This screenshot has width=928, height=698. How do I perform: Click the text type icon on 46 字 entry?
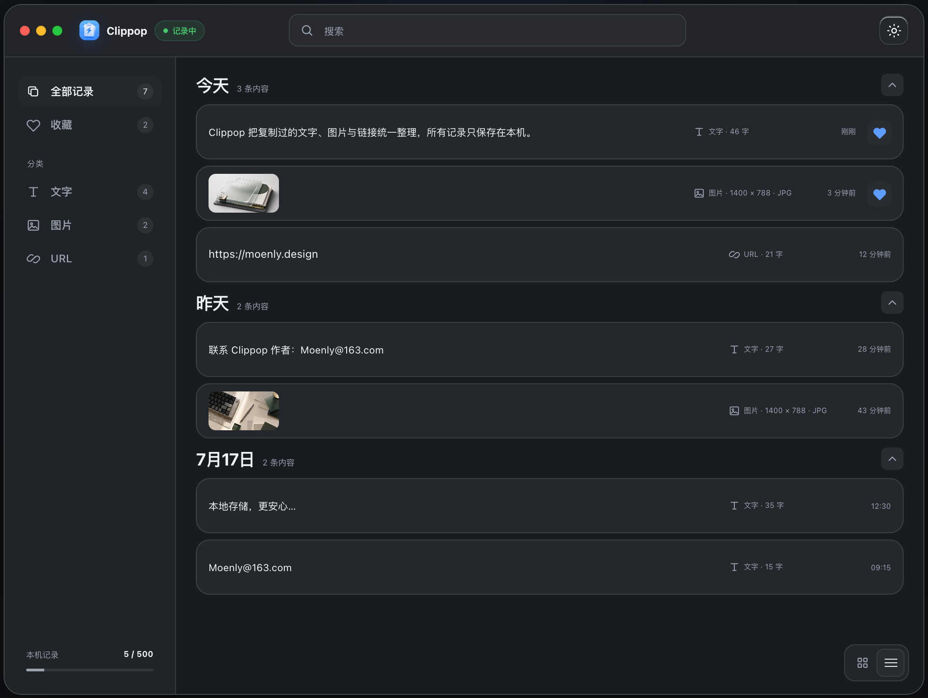[699, 132]
